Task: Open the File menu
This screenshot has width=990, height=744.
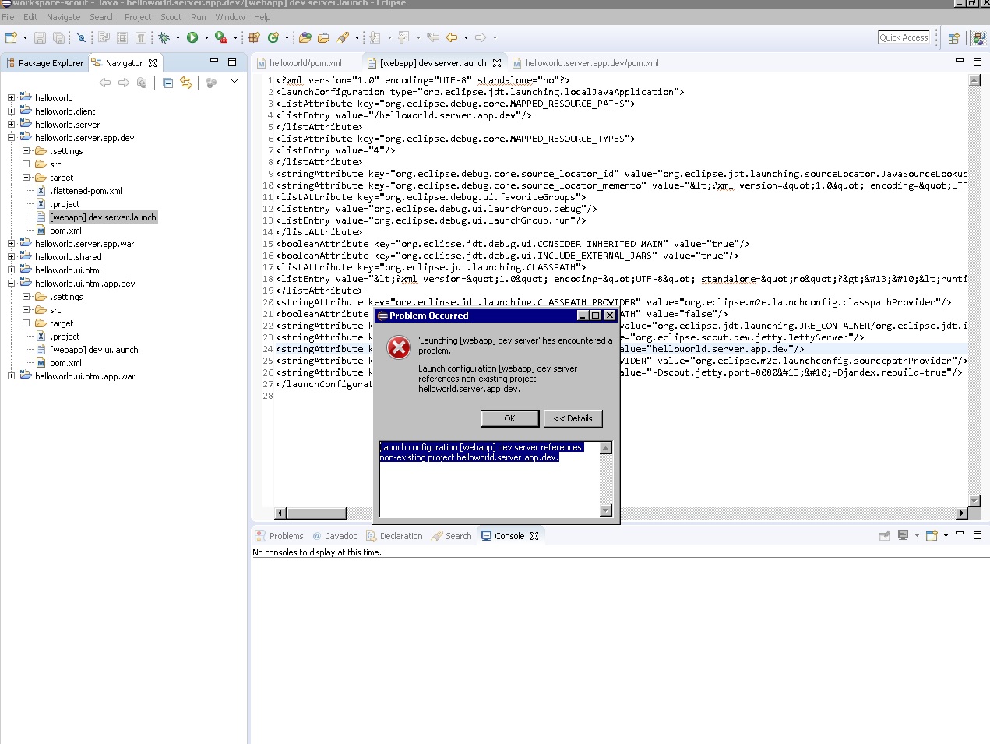Action: (8, 17)
